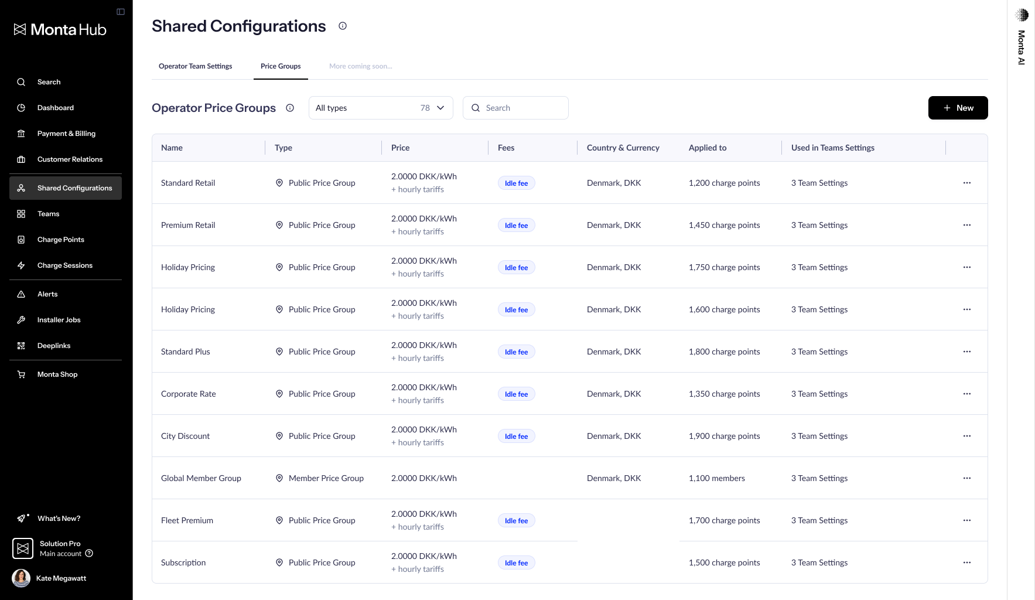The width and height of the screenshot is (1035, 600).
Task: Open Kate Megawatt user profile avatar
Action: (21, 578)
